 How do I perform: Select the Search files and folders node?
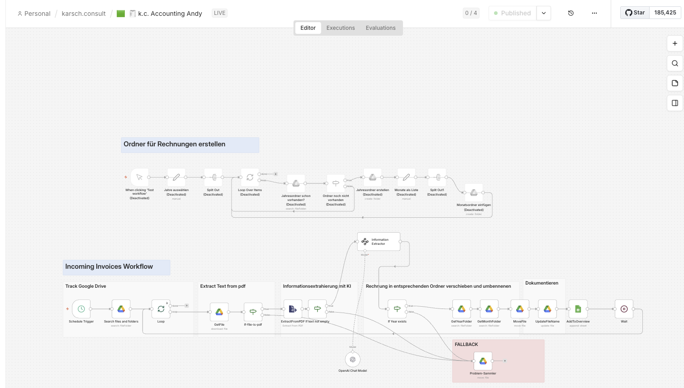tap(121, 309)
